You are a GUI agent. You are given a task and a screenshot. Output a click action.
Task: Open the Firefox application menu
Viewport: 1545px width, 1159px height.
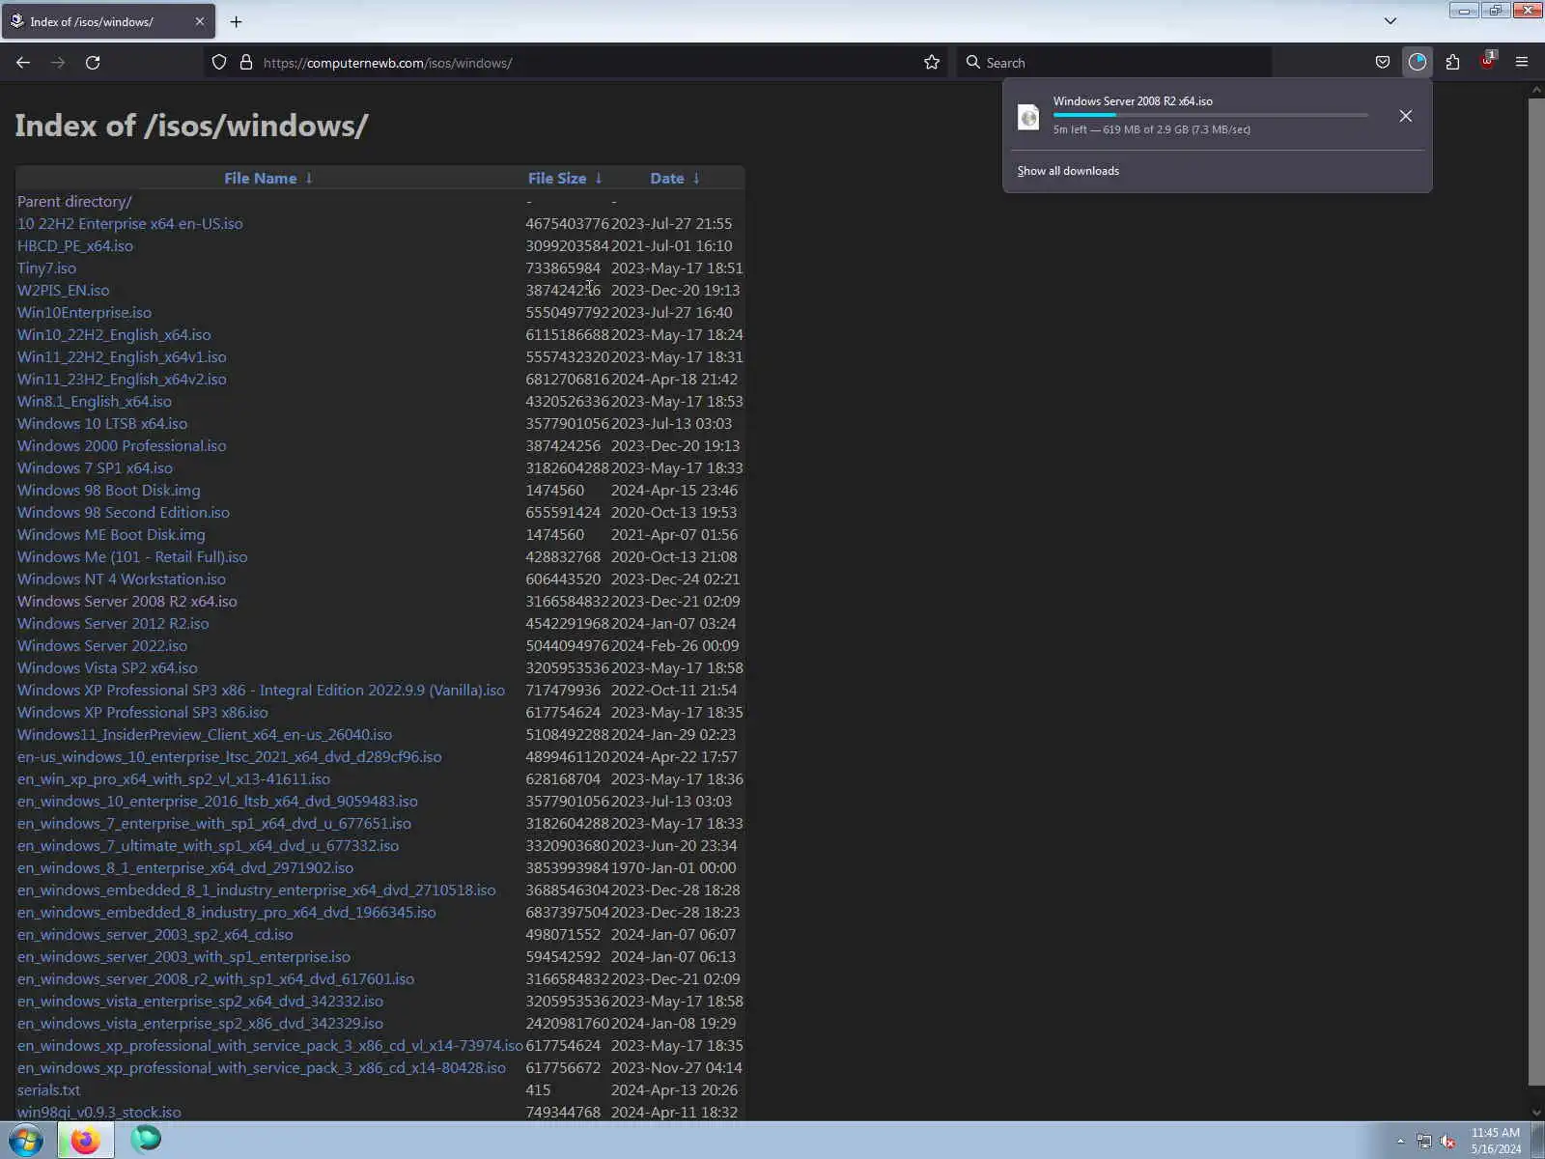coord(1522,63)
